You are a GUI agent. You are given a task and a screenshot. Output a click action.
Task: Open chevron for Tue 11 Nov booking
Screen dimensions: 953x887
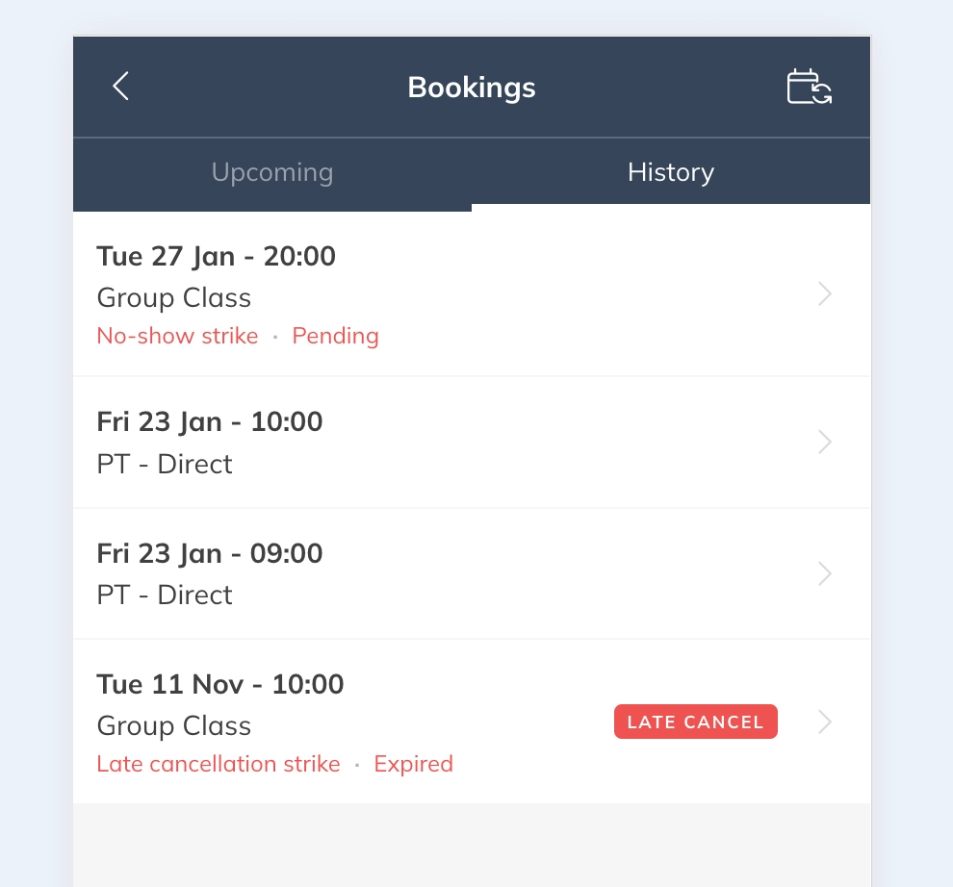tap(824, 722)
